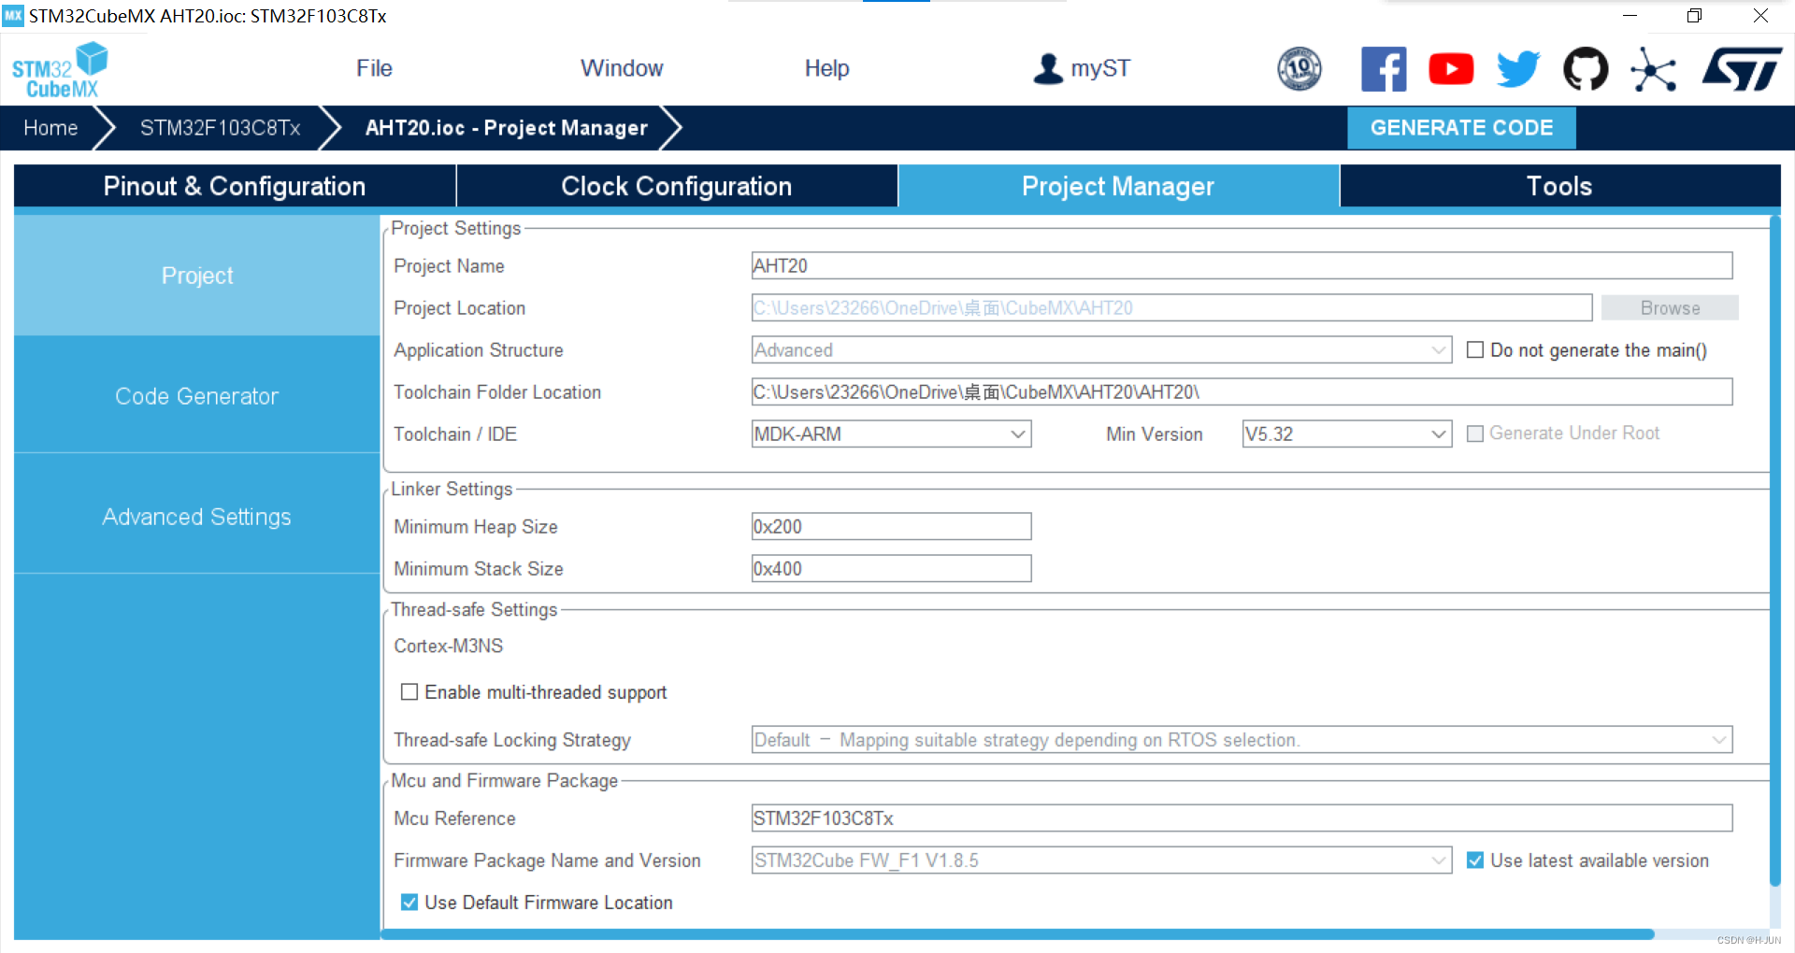Click the MX title bar app icon
1795x953 pixels.
tap(13, 16)
